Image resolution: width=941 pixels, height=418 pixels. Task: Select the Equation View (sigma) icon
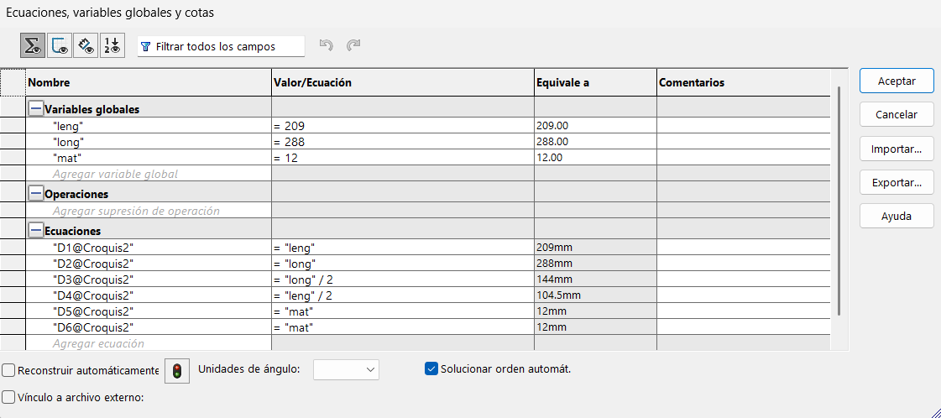click(34, 46)
